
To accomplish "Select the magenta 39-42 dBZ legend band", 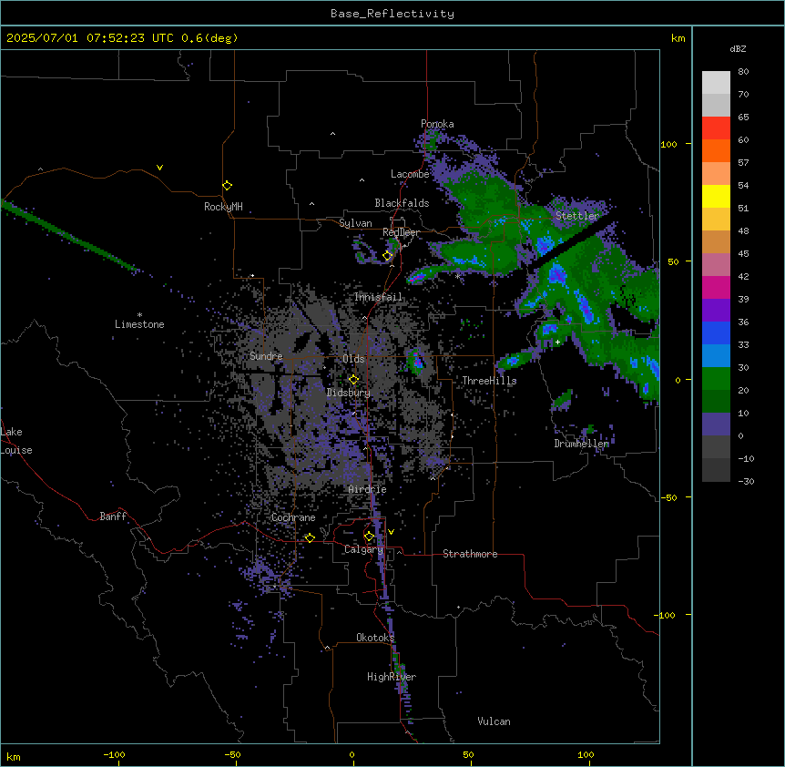I will point(716,287).
